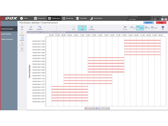The height and width of the screenshot is (126, 168).
Task: Open the Monitoring tab
Action: (x=67, y=18)
